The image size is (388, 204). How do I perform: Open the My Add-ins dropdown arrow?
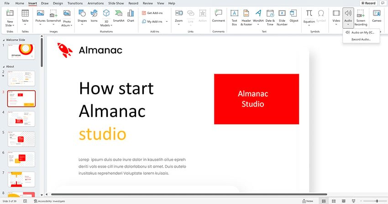tap(167, 21)
